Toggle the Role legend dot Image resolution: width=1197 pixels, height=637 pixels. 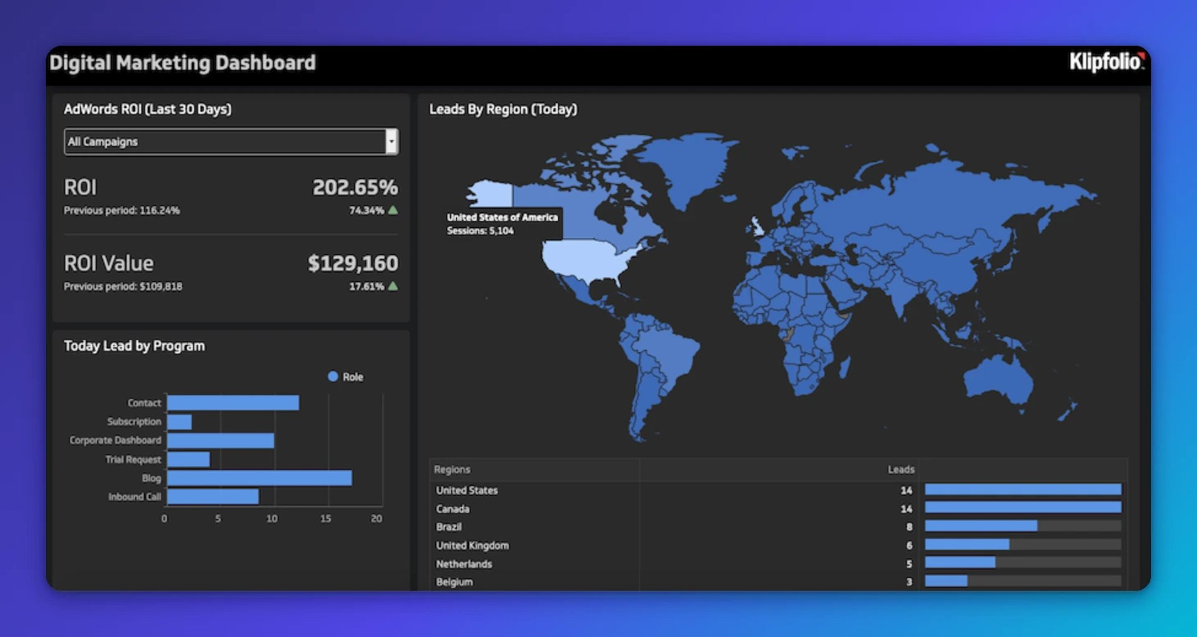coord(333,376)
